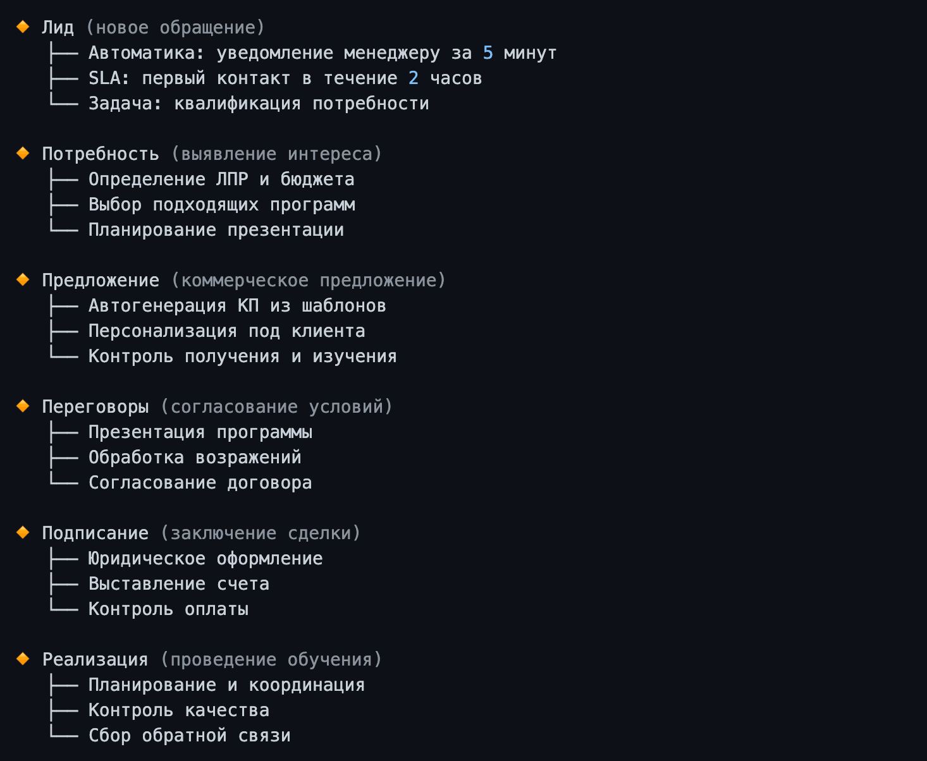
Task: Click the orange diamond icon beside Подписание
Action: [x=23, y=532]
